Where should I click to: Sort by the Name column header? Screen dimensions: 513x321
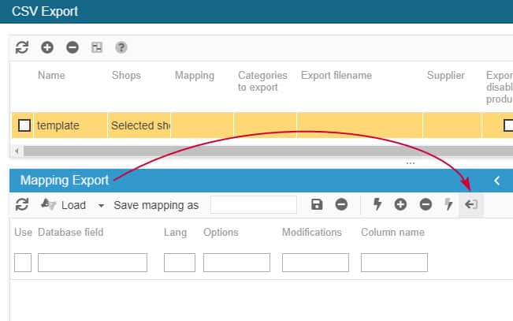51,76
